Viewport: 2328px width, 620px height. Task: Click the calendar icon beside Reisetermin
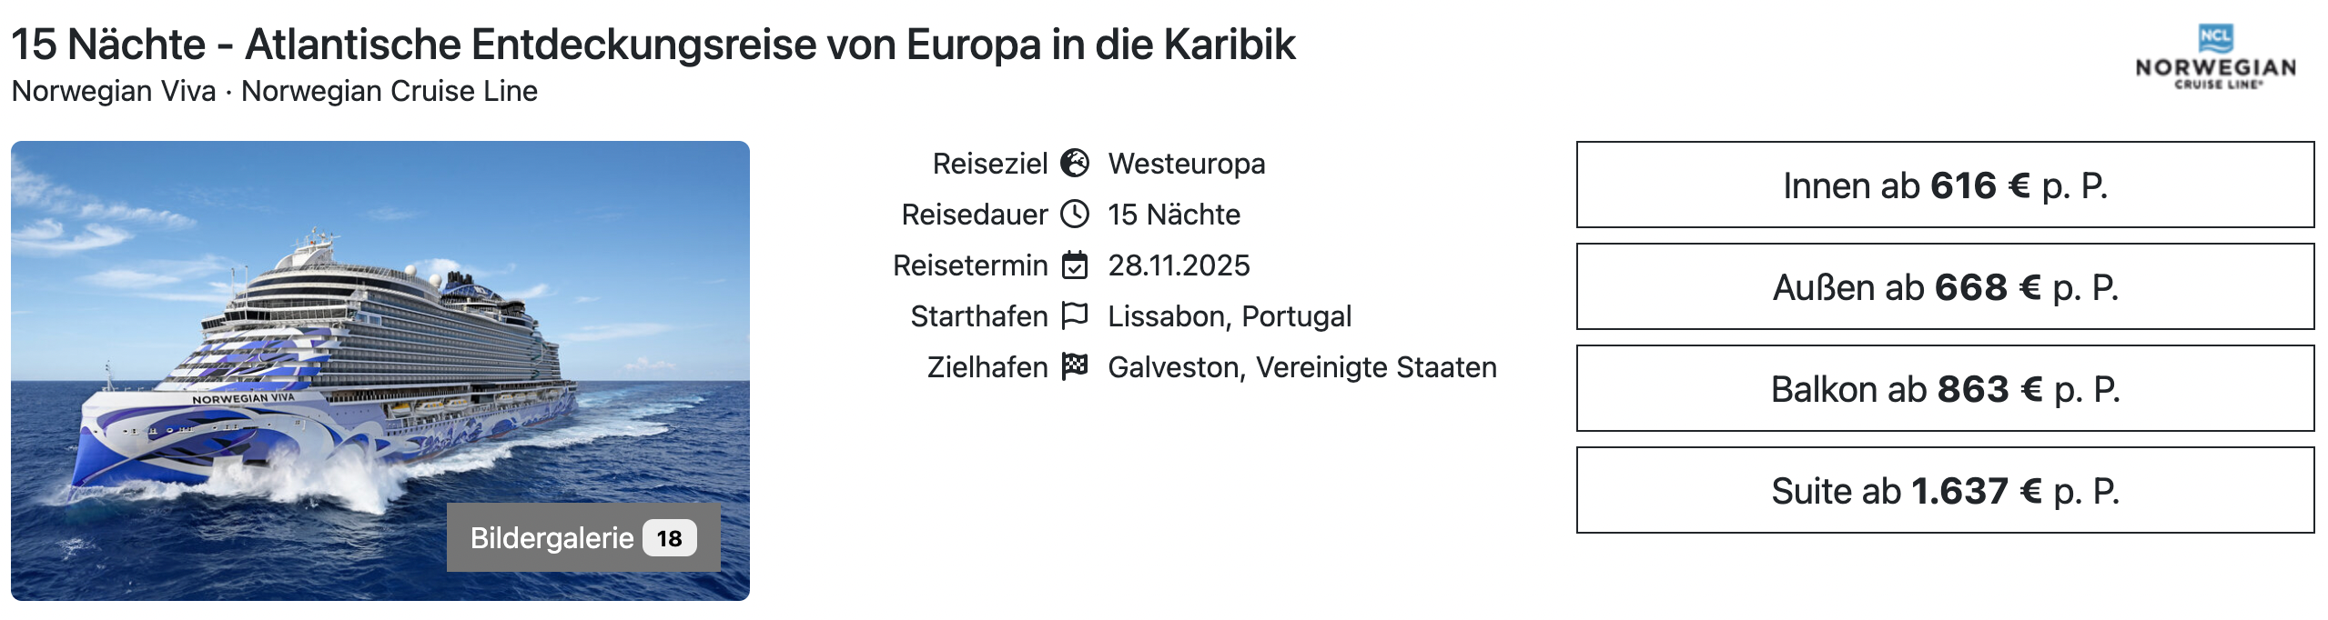pyautogui.click(x=1075, y=265)
